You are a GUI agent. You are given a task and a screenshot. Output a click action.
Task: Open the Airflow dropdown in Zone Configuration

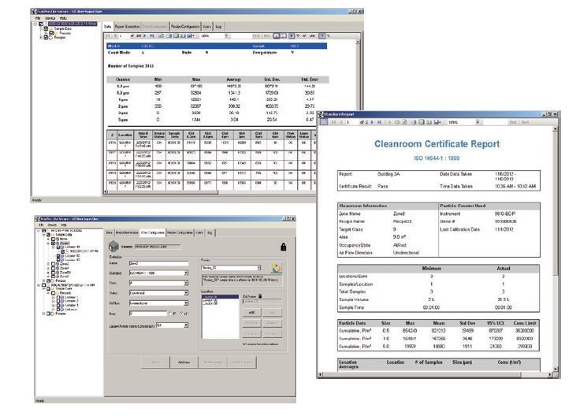(186, 303)
